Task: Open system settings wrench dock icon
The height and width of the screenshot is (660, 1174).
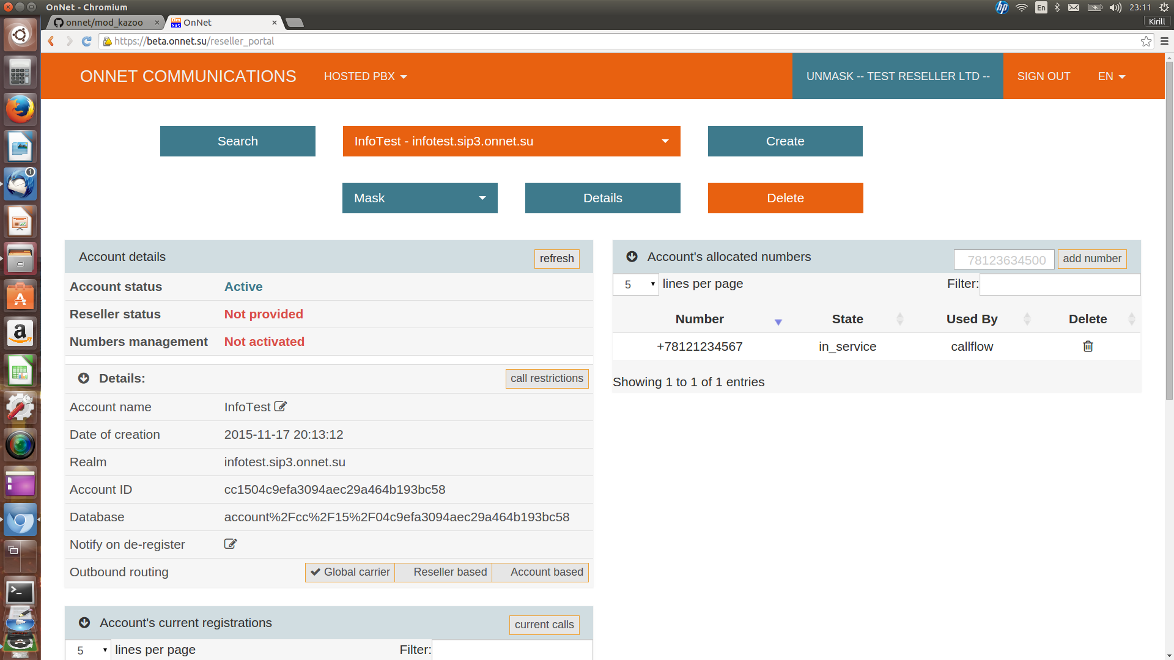Action: 20,408
